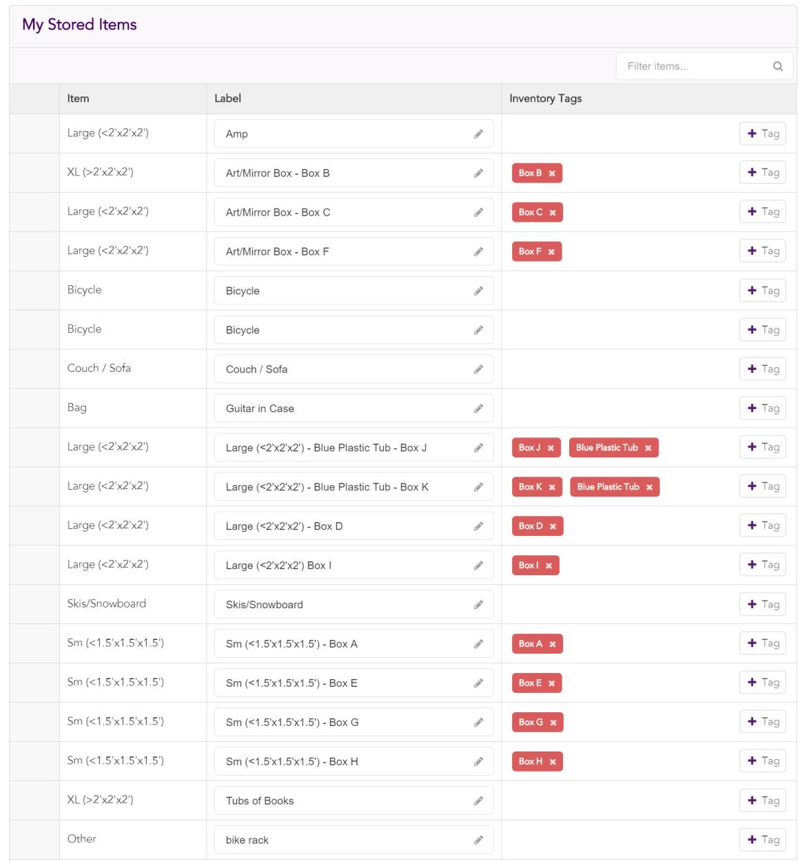Click the pencil edit icon for Amp label
This screenshot has height=861, width=800.
478,134
